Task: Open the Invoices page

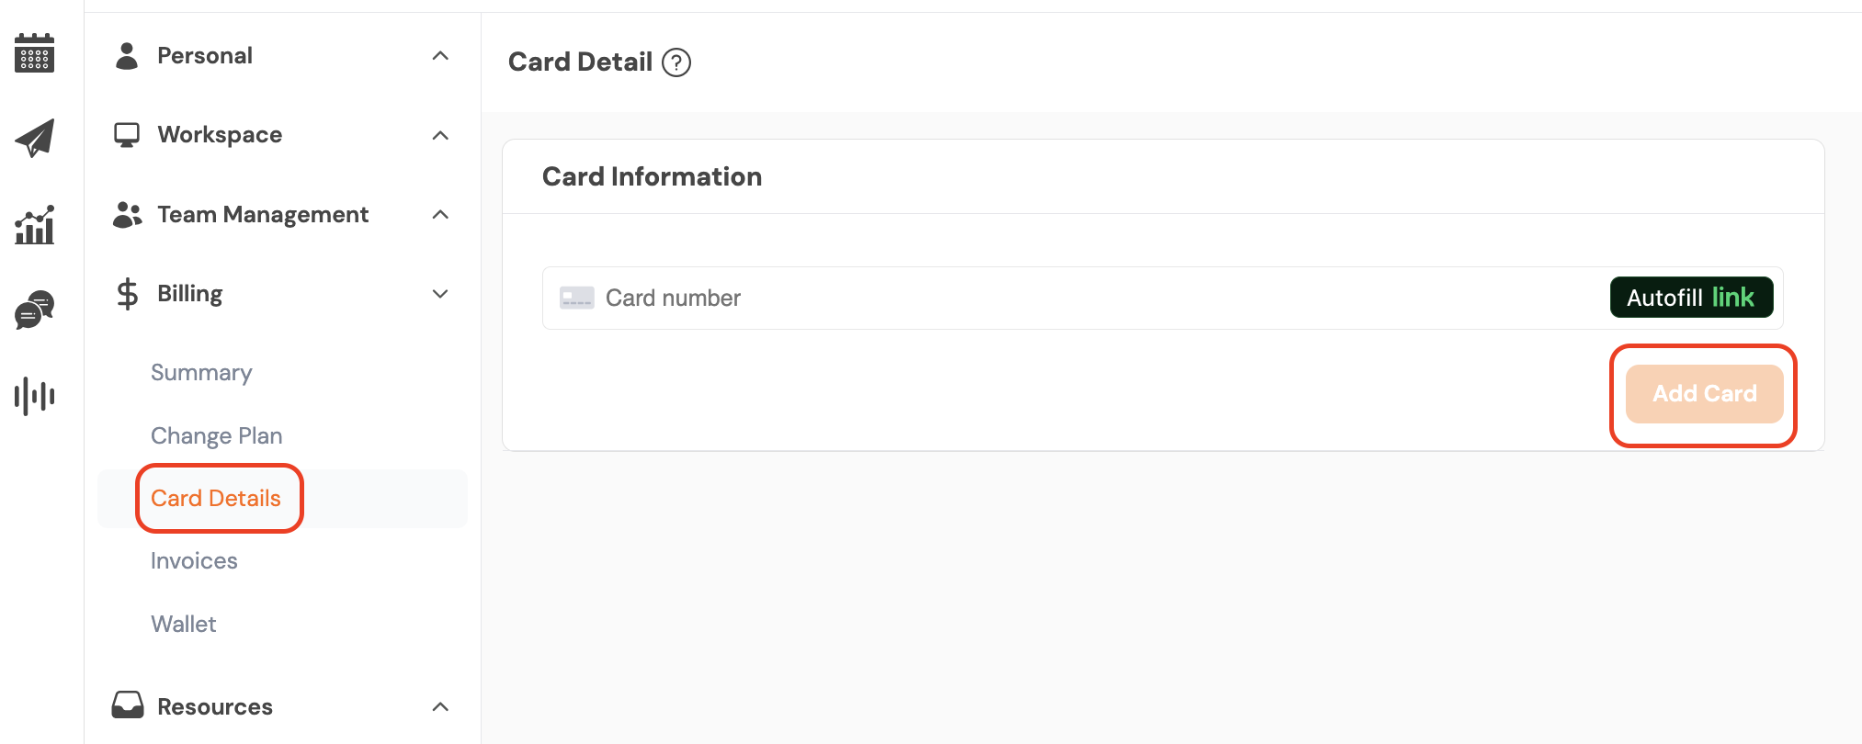Action: tap(194, 560)
